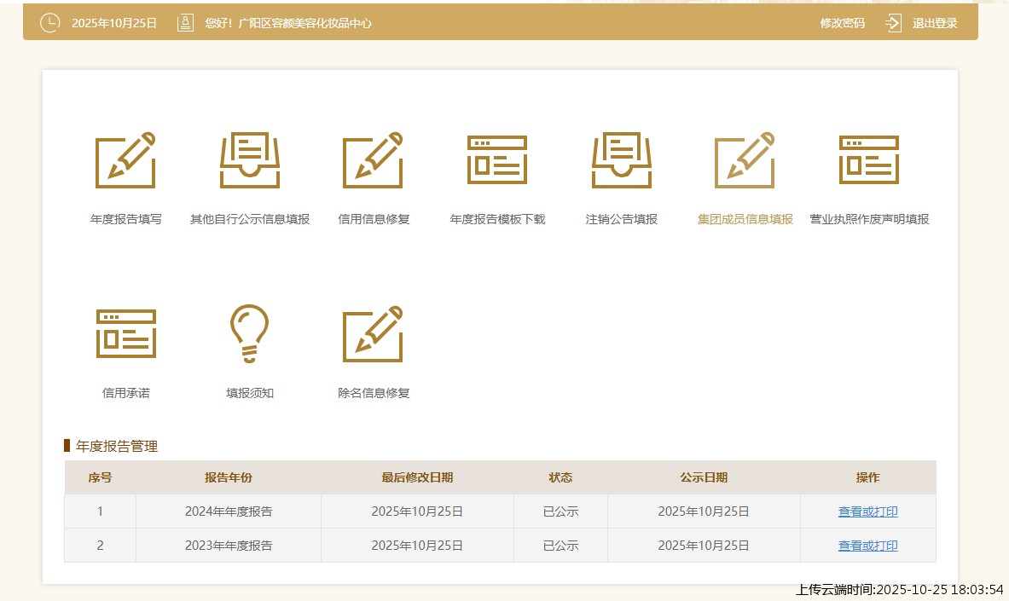
Task: Open the 年度报告填写 pencil icon
Action: (x=125, y=160)
